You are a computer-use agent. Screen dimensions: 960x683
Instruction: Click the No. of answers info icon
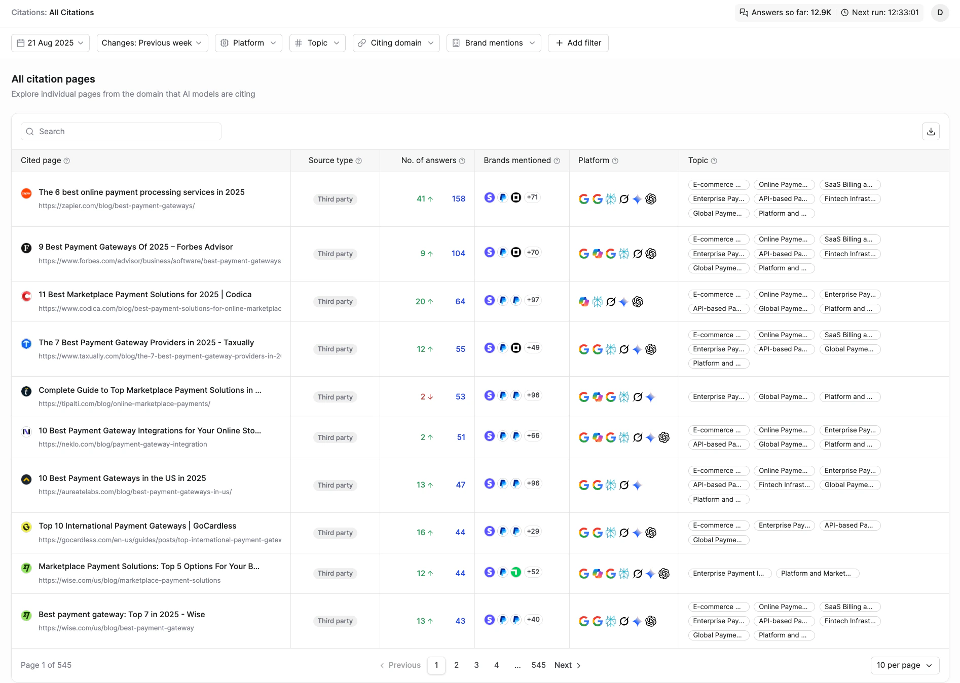462,161
